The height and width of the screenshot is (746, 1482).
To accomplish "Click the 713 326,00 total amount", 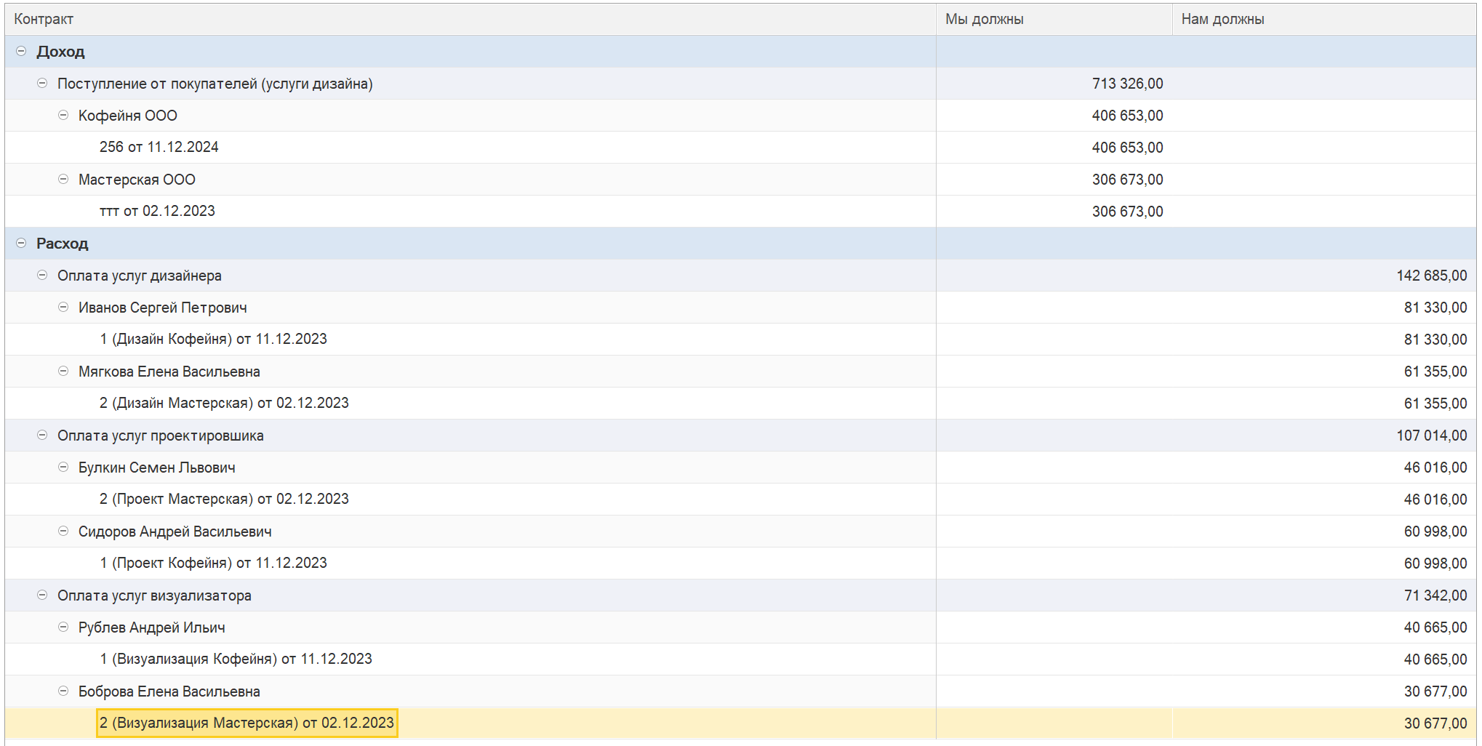I will click(x=1127, y=84).
